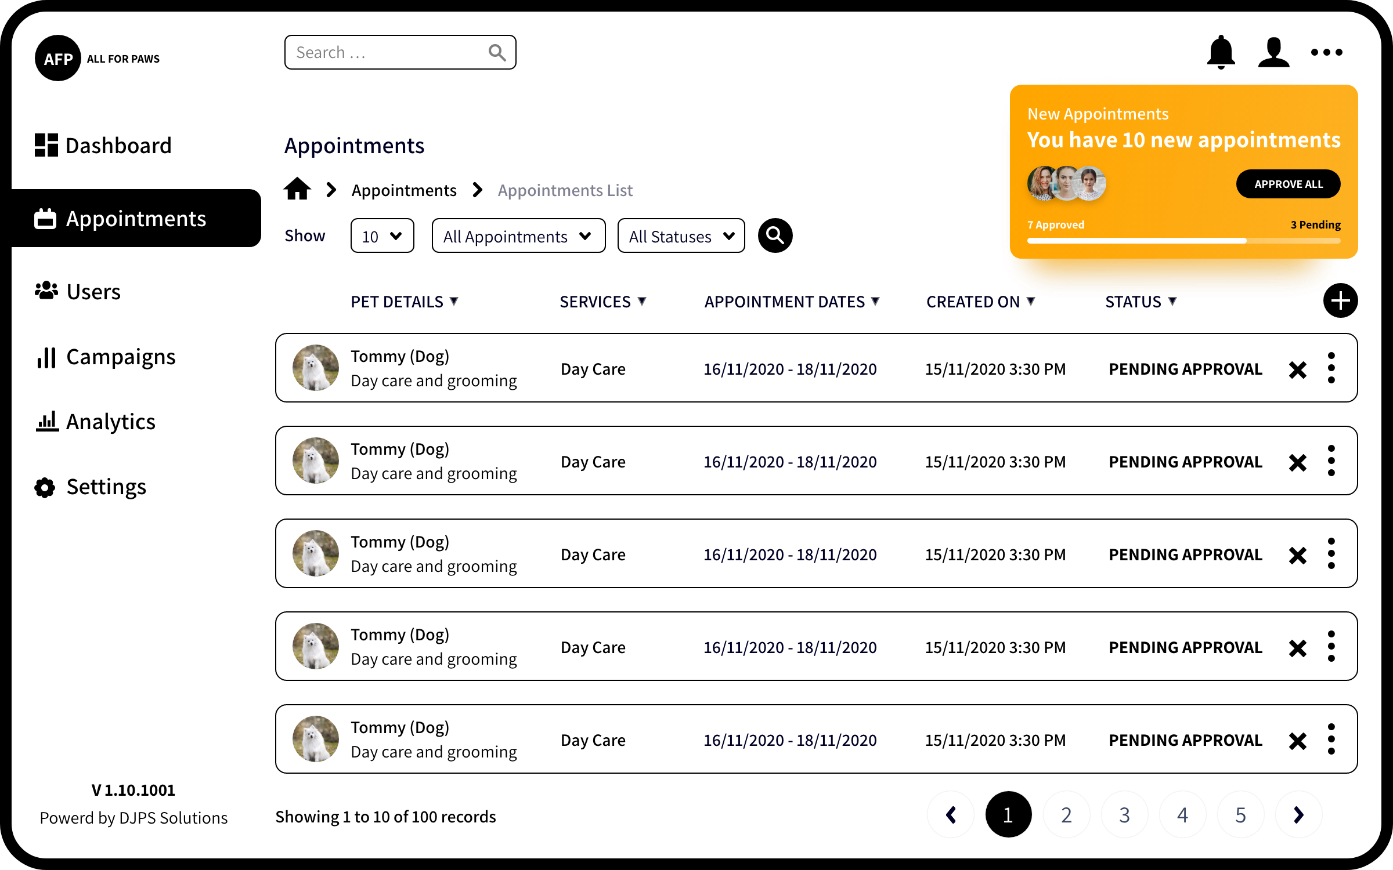The width and height of the screenshot is (1393, 870).
Task: Click the notification bell icon
Action: click(1221, 52)
